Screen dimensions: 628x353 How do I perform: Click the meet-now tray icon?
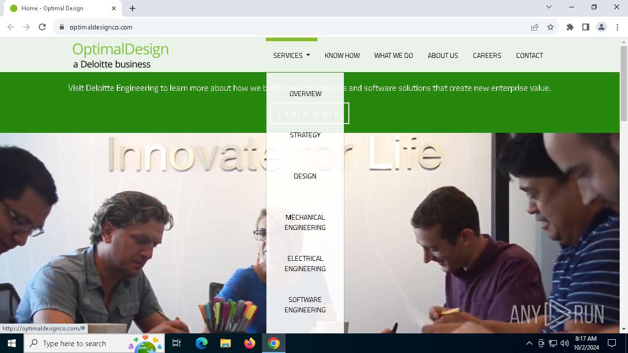click(541, 343)
